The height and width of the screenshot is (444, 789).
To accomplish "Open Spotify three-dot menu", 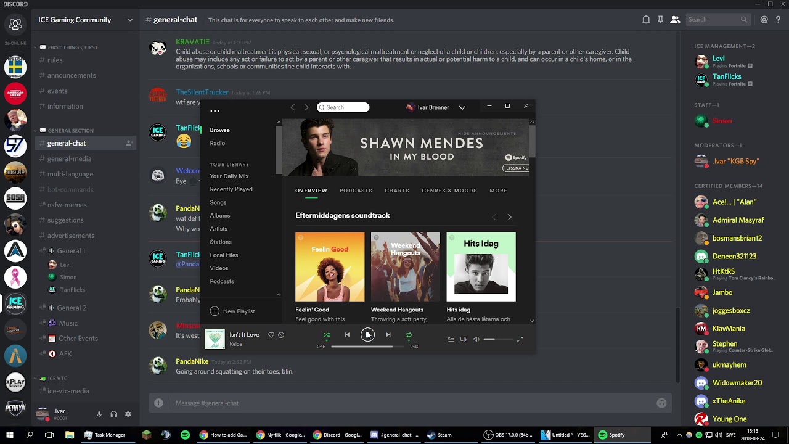I will (x=215, y=111).
